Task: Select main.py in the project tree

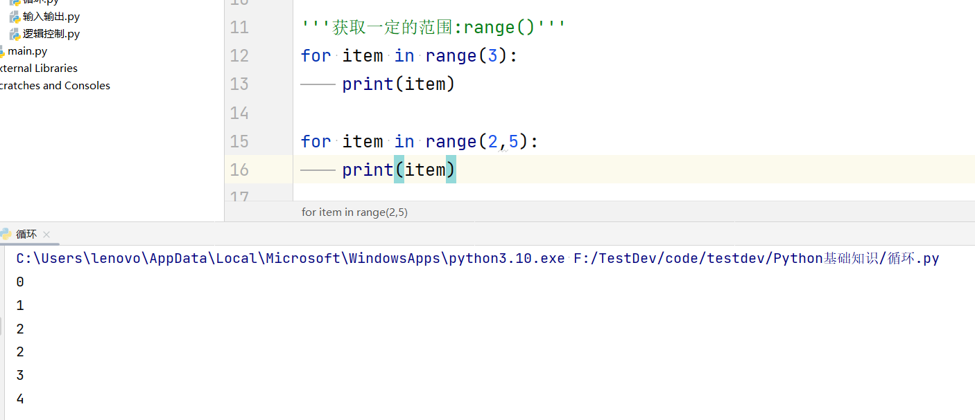Action: [28, 51]
